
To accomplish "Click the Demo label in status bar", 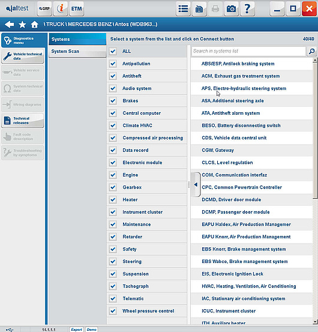I will pos(91,330).
